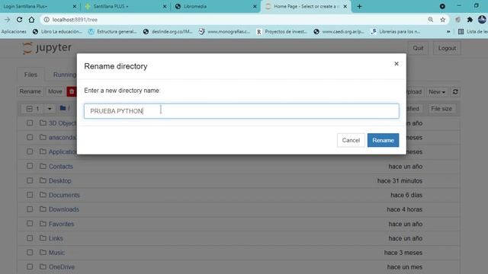Open the selection type dropdown arrow
The height and width of the screenshot is (274, 488).
pos(50,109)
